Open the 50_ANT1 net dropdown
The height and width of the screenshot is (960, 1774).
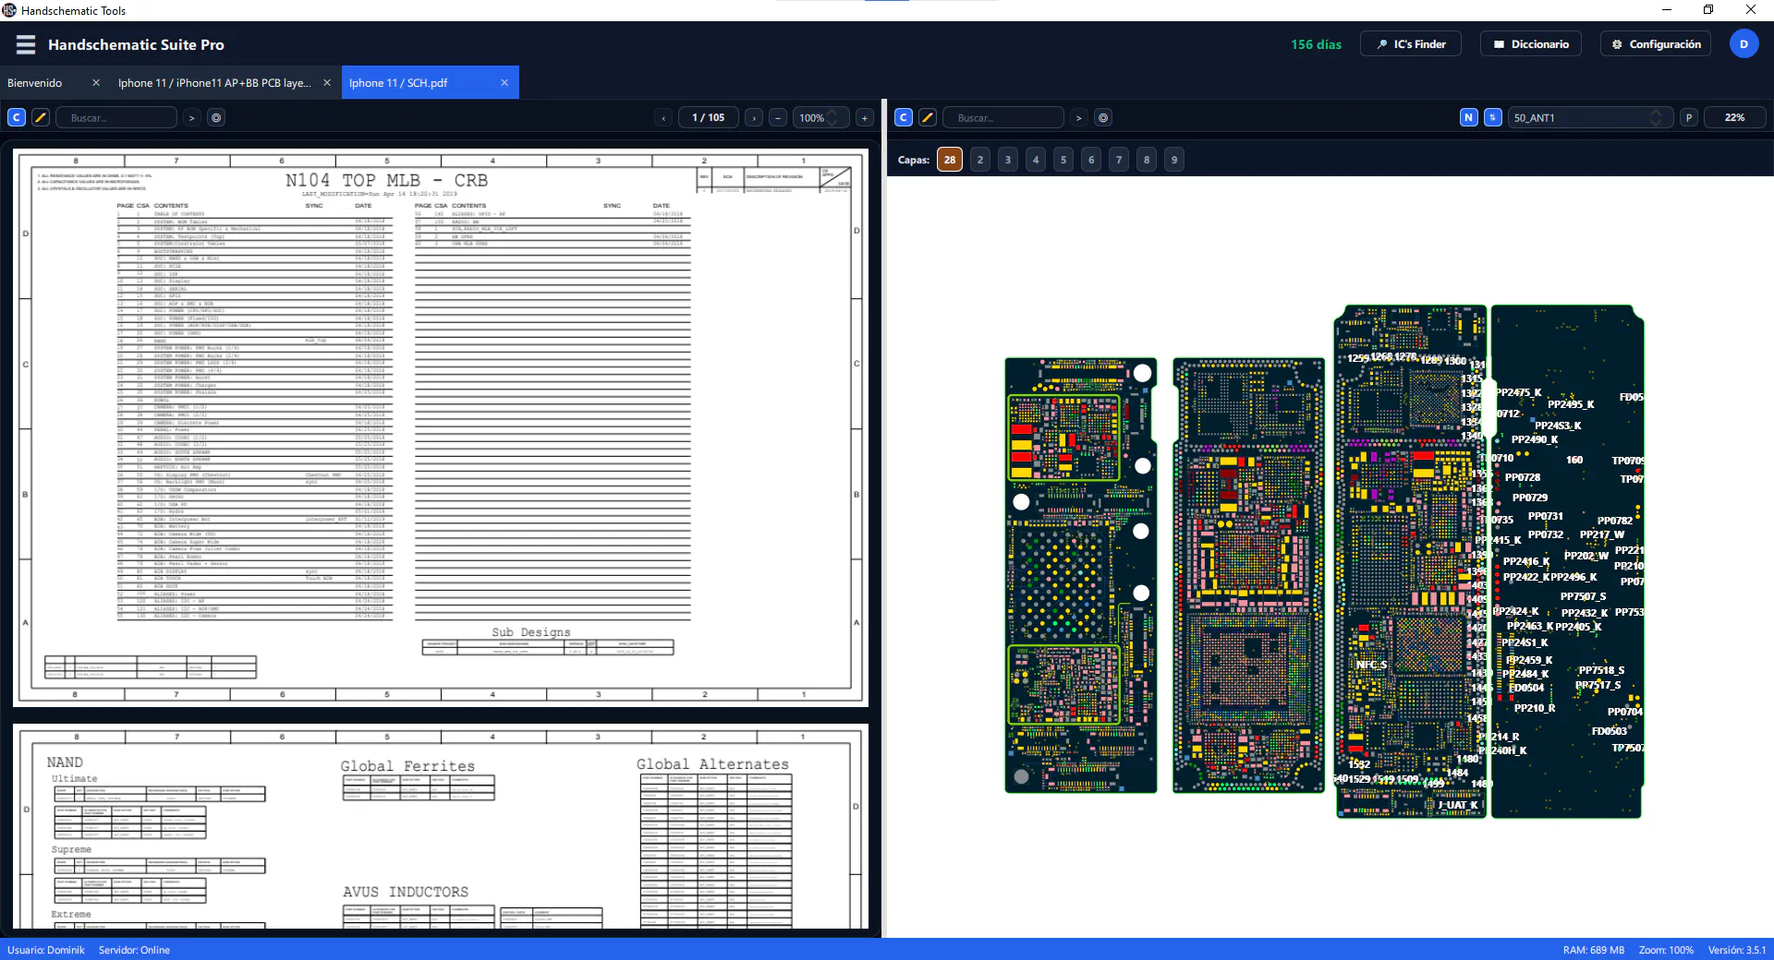(x=1590, y=117)
